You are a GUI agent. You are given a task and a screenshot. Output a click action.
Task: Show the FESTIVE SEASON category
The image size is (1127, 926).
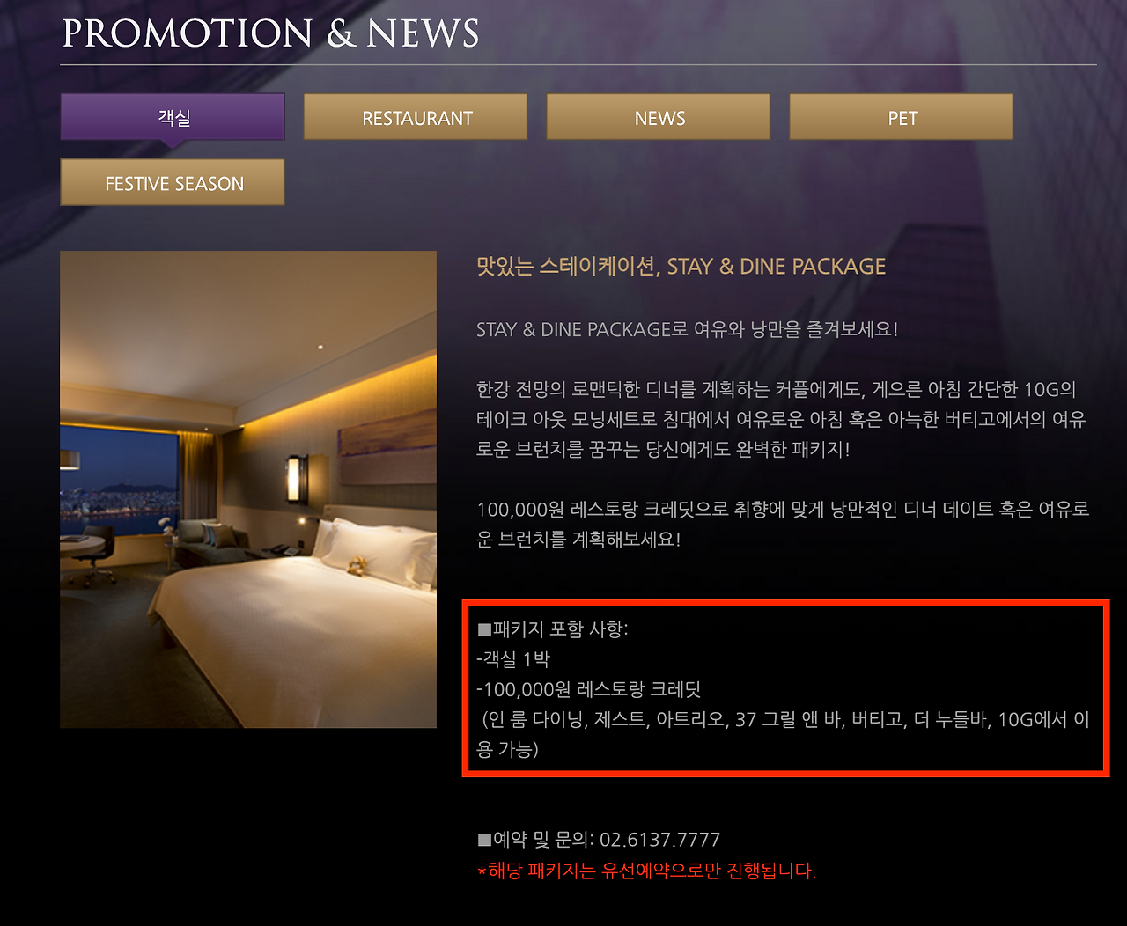pos(173,182)
